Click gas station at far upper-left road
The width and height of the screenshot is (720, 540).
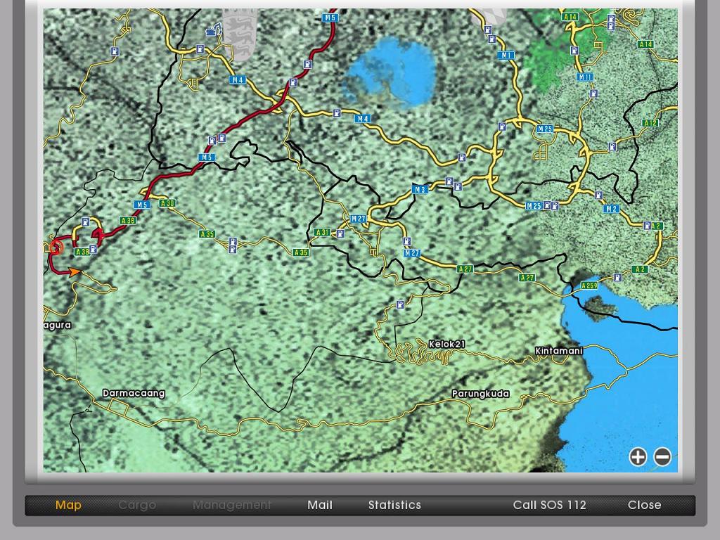115,51
